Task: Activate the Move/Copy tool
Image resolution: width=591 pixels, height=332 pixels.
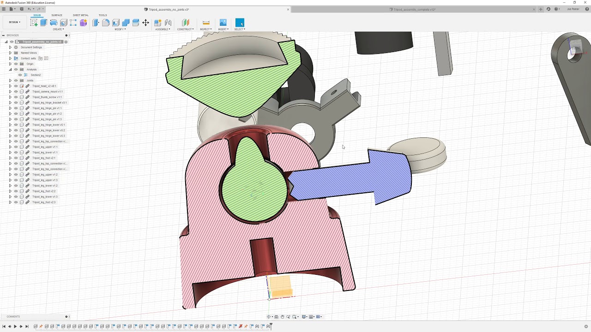Action: [145, 23]
